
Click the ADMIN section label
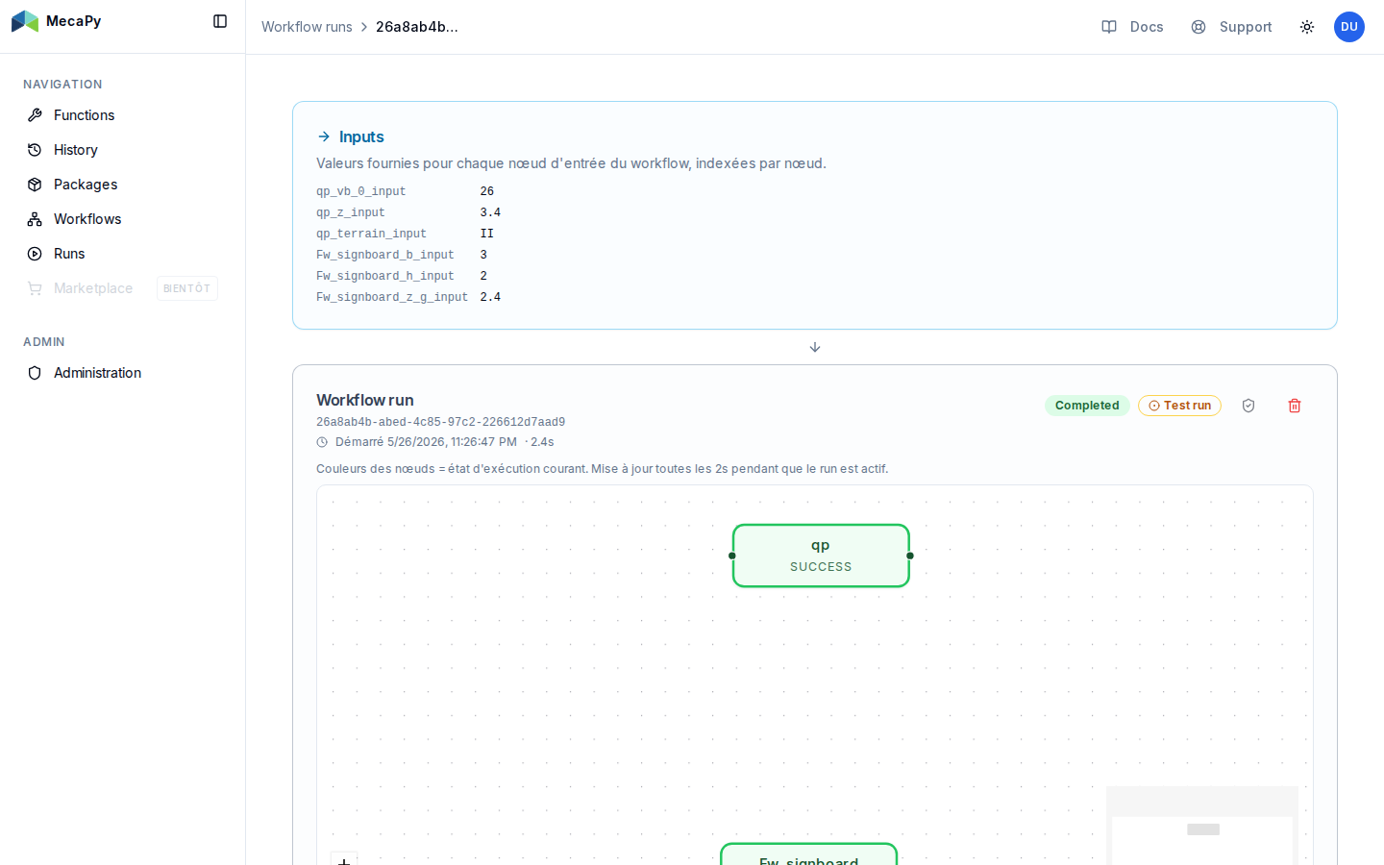44,342
